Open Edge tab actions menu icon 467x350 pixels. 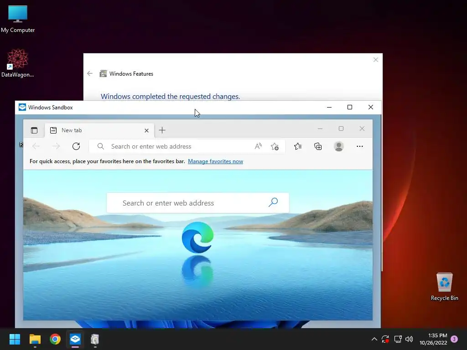click(34, 130)
